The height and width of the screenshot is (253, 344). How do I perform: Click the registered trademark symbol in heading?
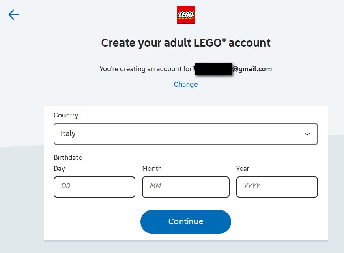[x=224, y=40]
